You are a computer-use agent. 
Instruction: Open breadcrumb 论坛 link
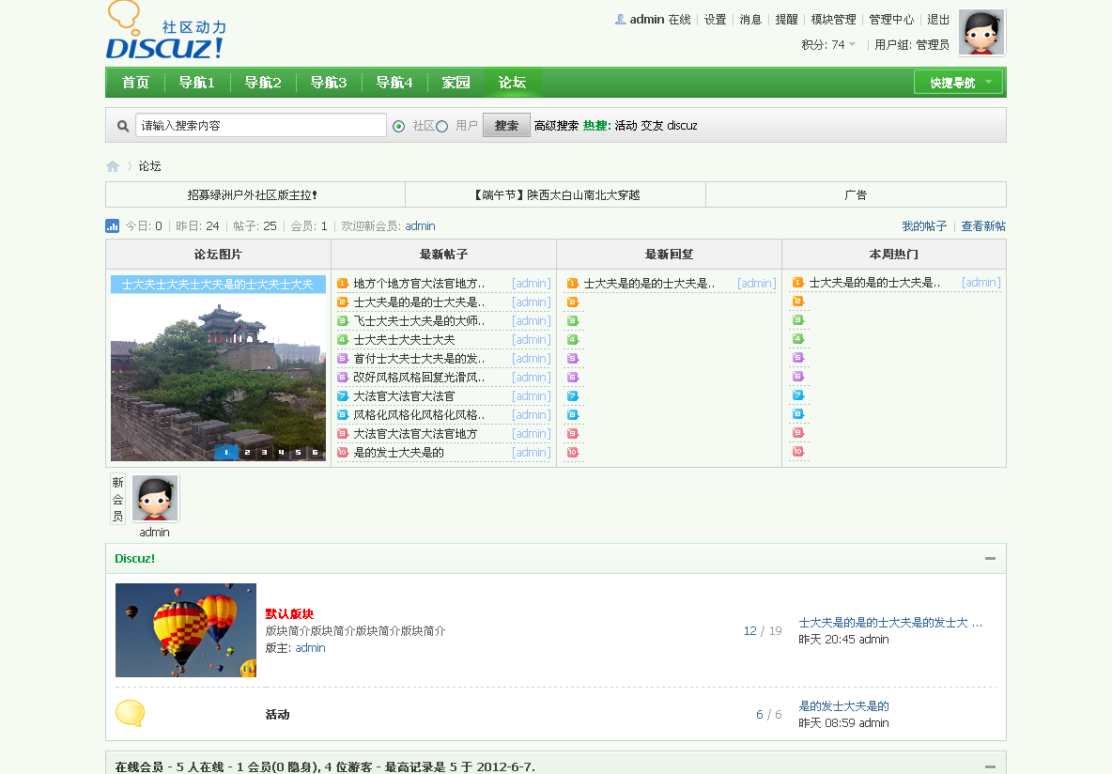[x=149, y=166]
